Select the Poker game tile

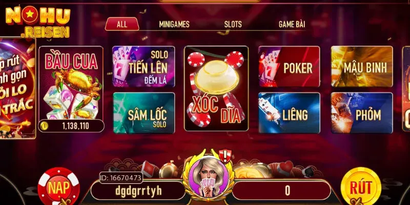click(x=289, y=67)
